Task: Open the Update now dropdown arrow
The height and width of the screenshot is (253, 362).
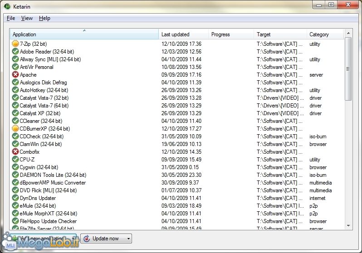Action: 128,238
